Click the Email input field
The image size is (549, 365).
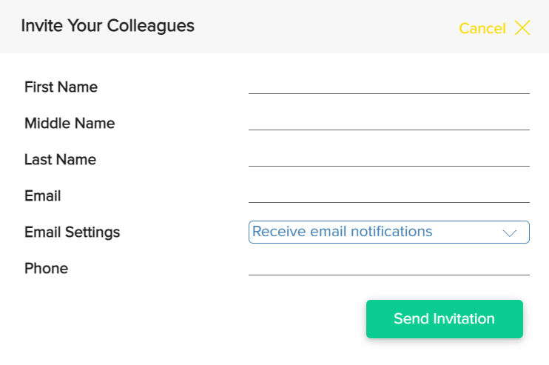388,194
